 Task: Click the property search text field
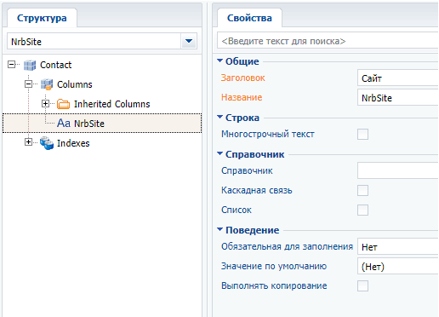(x=328, y=41)
